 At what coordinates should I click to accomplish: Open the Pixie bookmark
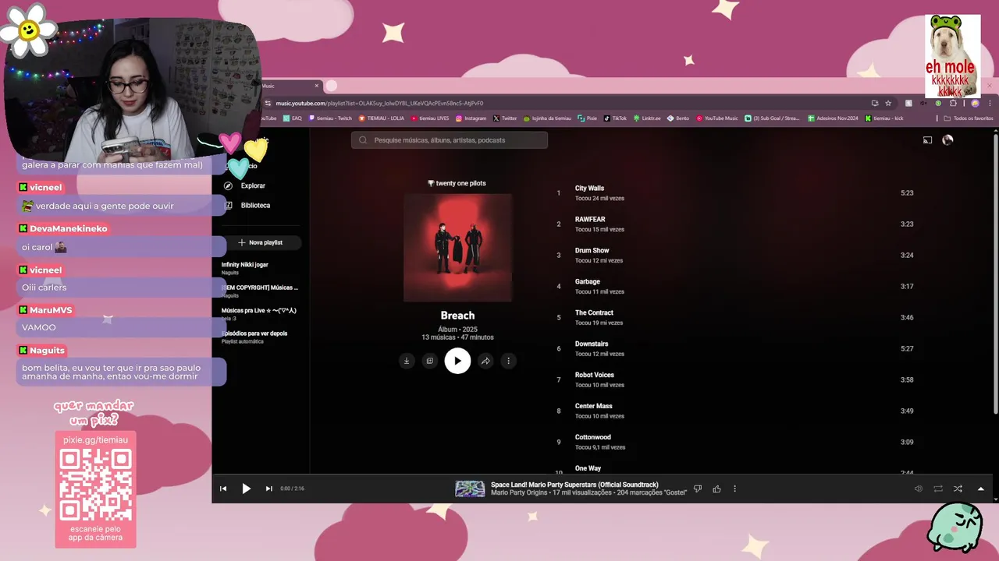[587, 118]
